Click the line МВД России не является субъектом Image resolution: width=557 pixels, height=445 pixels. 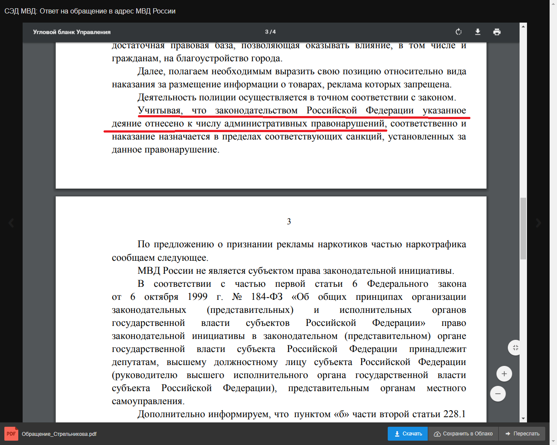tap(296, 271)
